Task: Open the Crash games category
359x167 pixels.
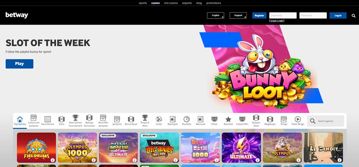Action: pos(159,121)
